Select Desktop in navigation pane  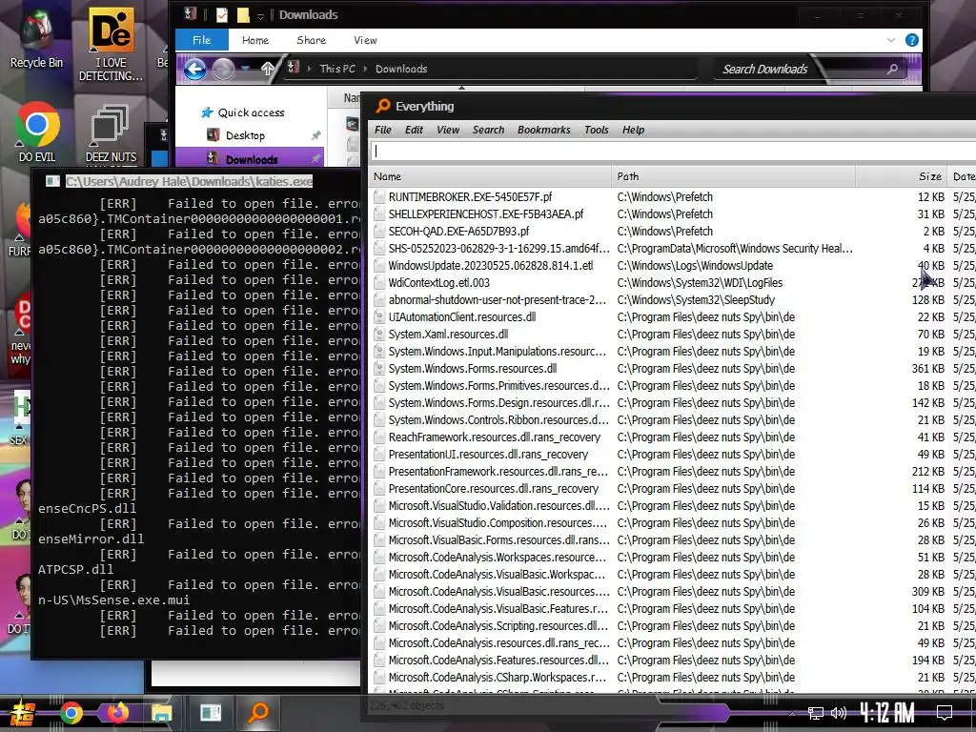pyautogui.click(x=245, y=135)
